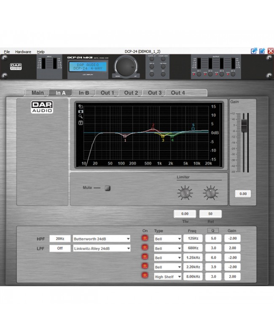Click the boxed T icon on graph
Image resolution: width=274 pixels, height=334 pixels.
pyautogui.click(x=81, y=123)
